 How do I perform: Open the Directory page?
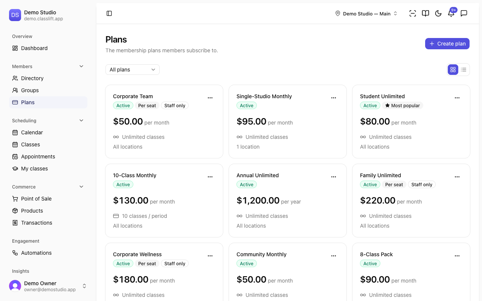click(48, 78)
